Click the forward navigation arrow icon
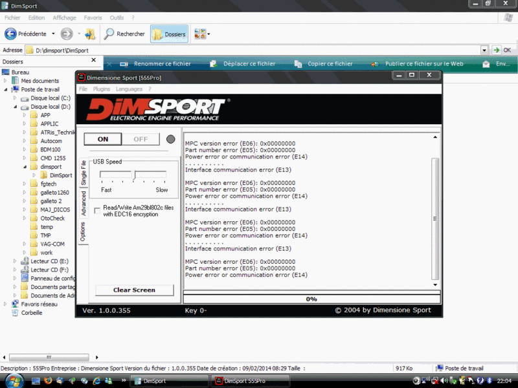 point(67,34)
